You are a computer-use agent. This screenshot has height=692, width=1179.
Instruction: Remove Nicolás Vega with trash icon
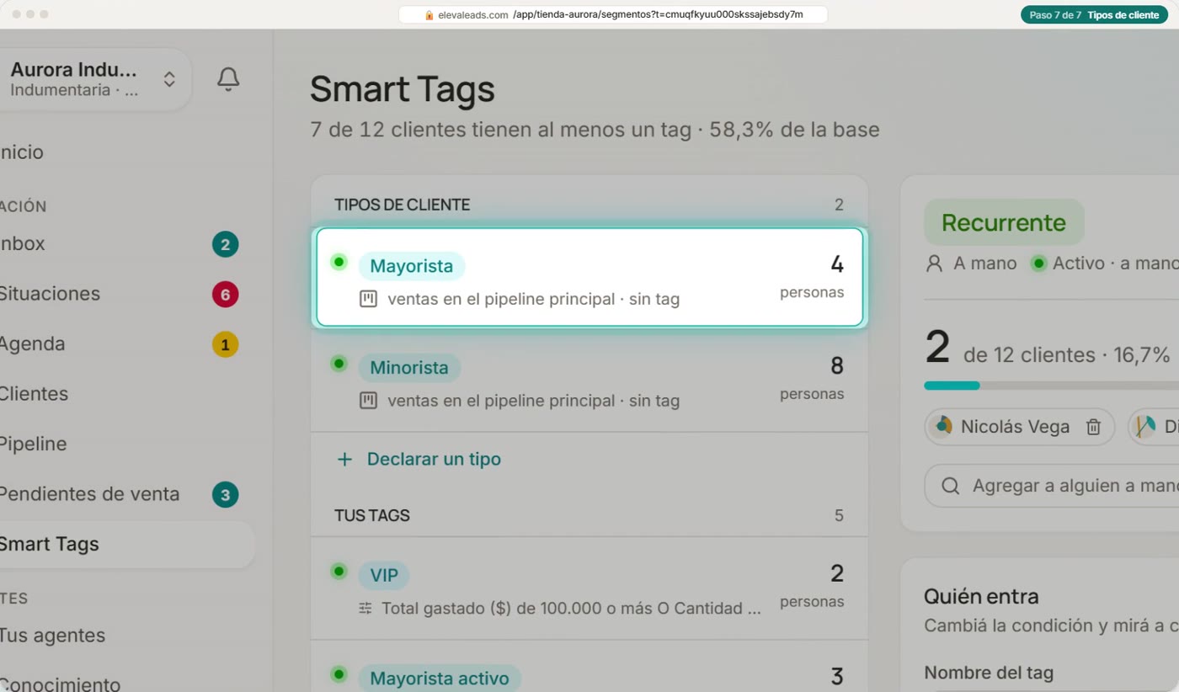(1093, 427)
